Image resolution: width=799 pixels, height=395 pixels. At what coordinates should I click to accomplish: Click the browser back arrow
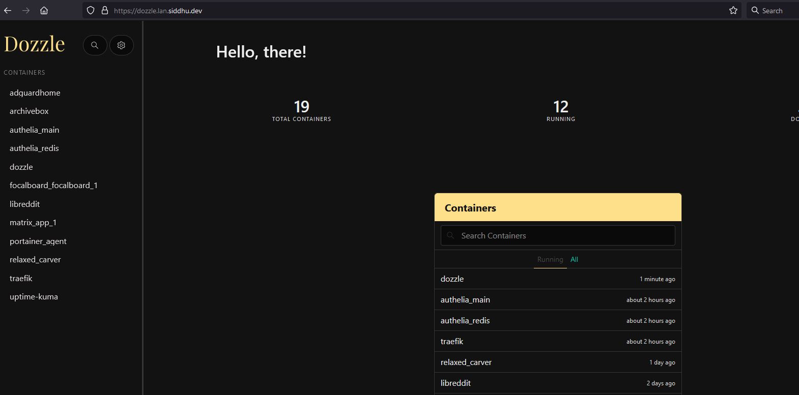click(x=8, y=10)
